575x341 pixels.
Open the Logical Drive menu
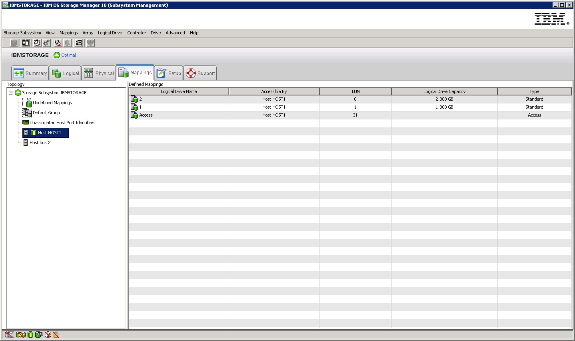click(x=110, y=33)
